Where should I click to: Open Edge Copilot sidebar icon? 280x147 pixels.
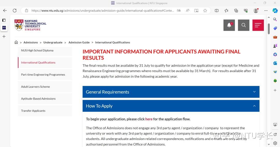point(275,11)
